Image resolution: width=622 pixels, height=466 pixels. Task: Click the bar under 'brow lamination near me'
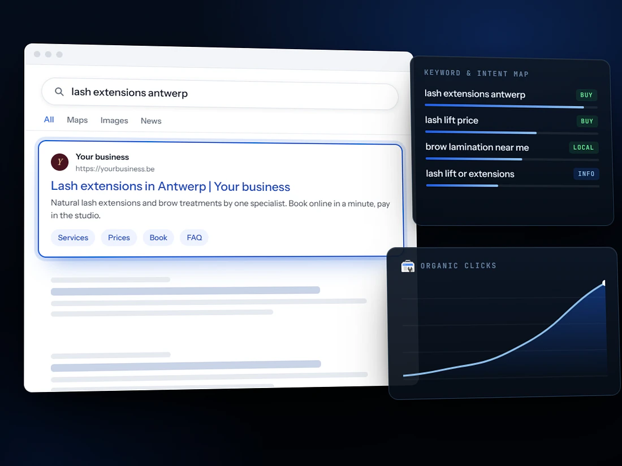click(x=512, y=159)
